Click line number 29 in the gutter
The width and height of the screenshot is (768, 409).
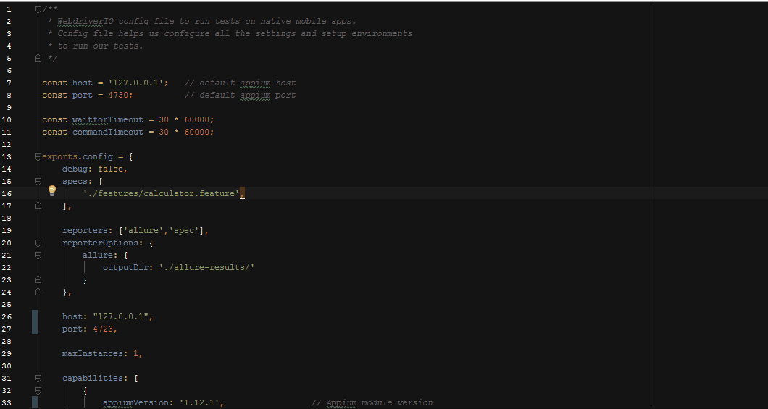(7, 353)
